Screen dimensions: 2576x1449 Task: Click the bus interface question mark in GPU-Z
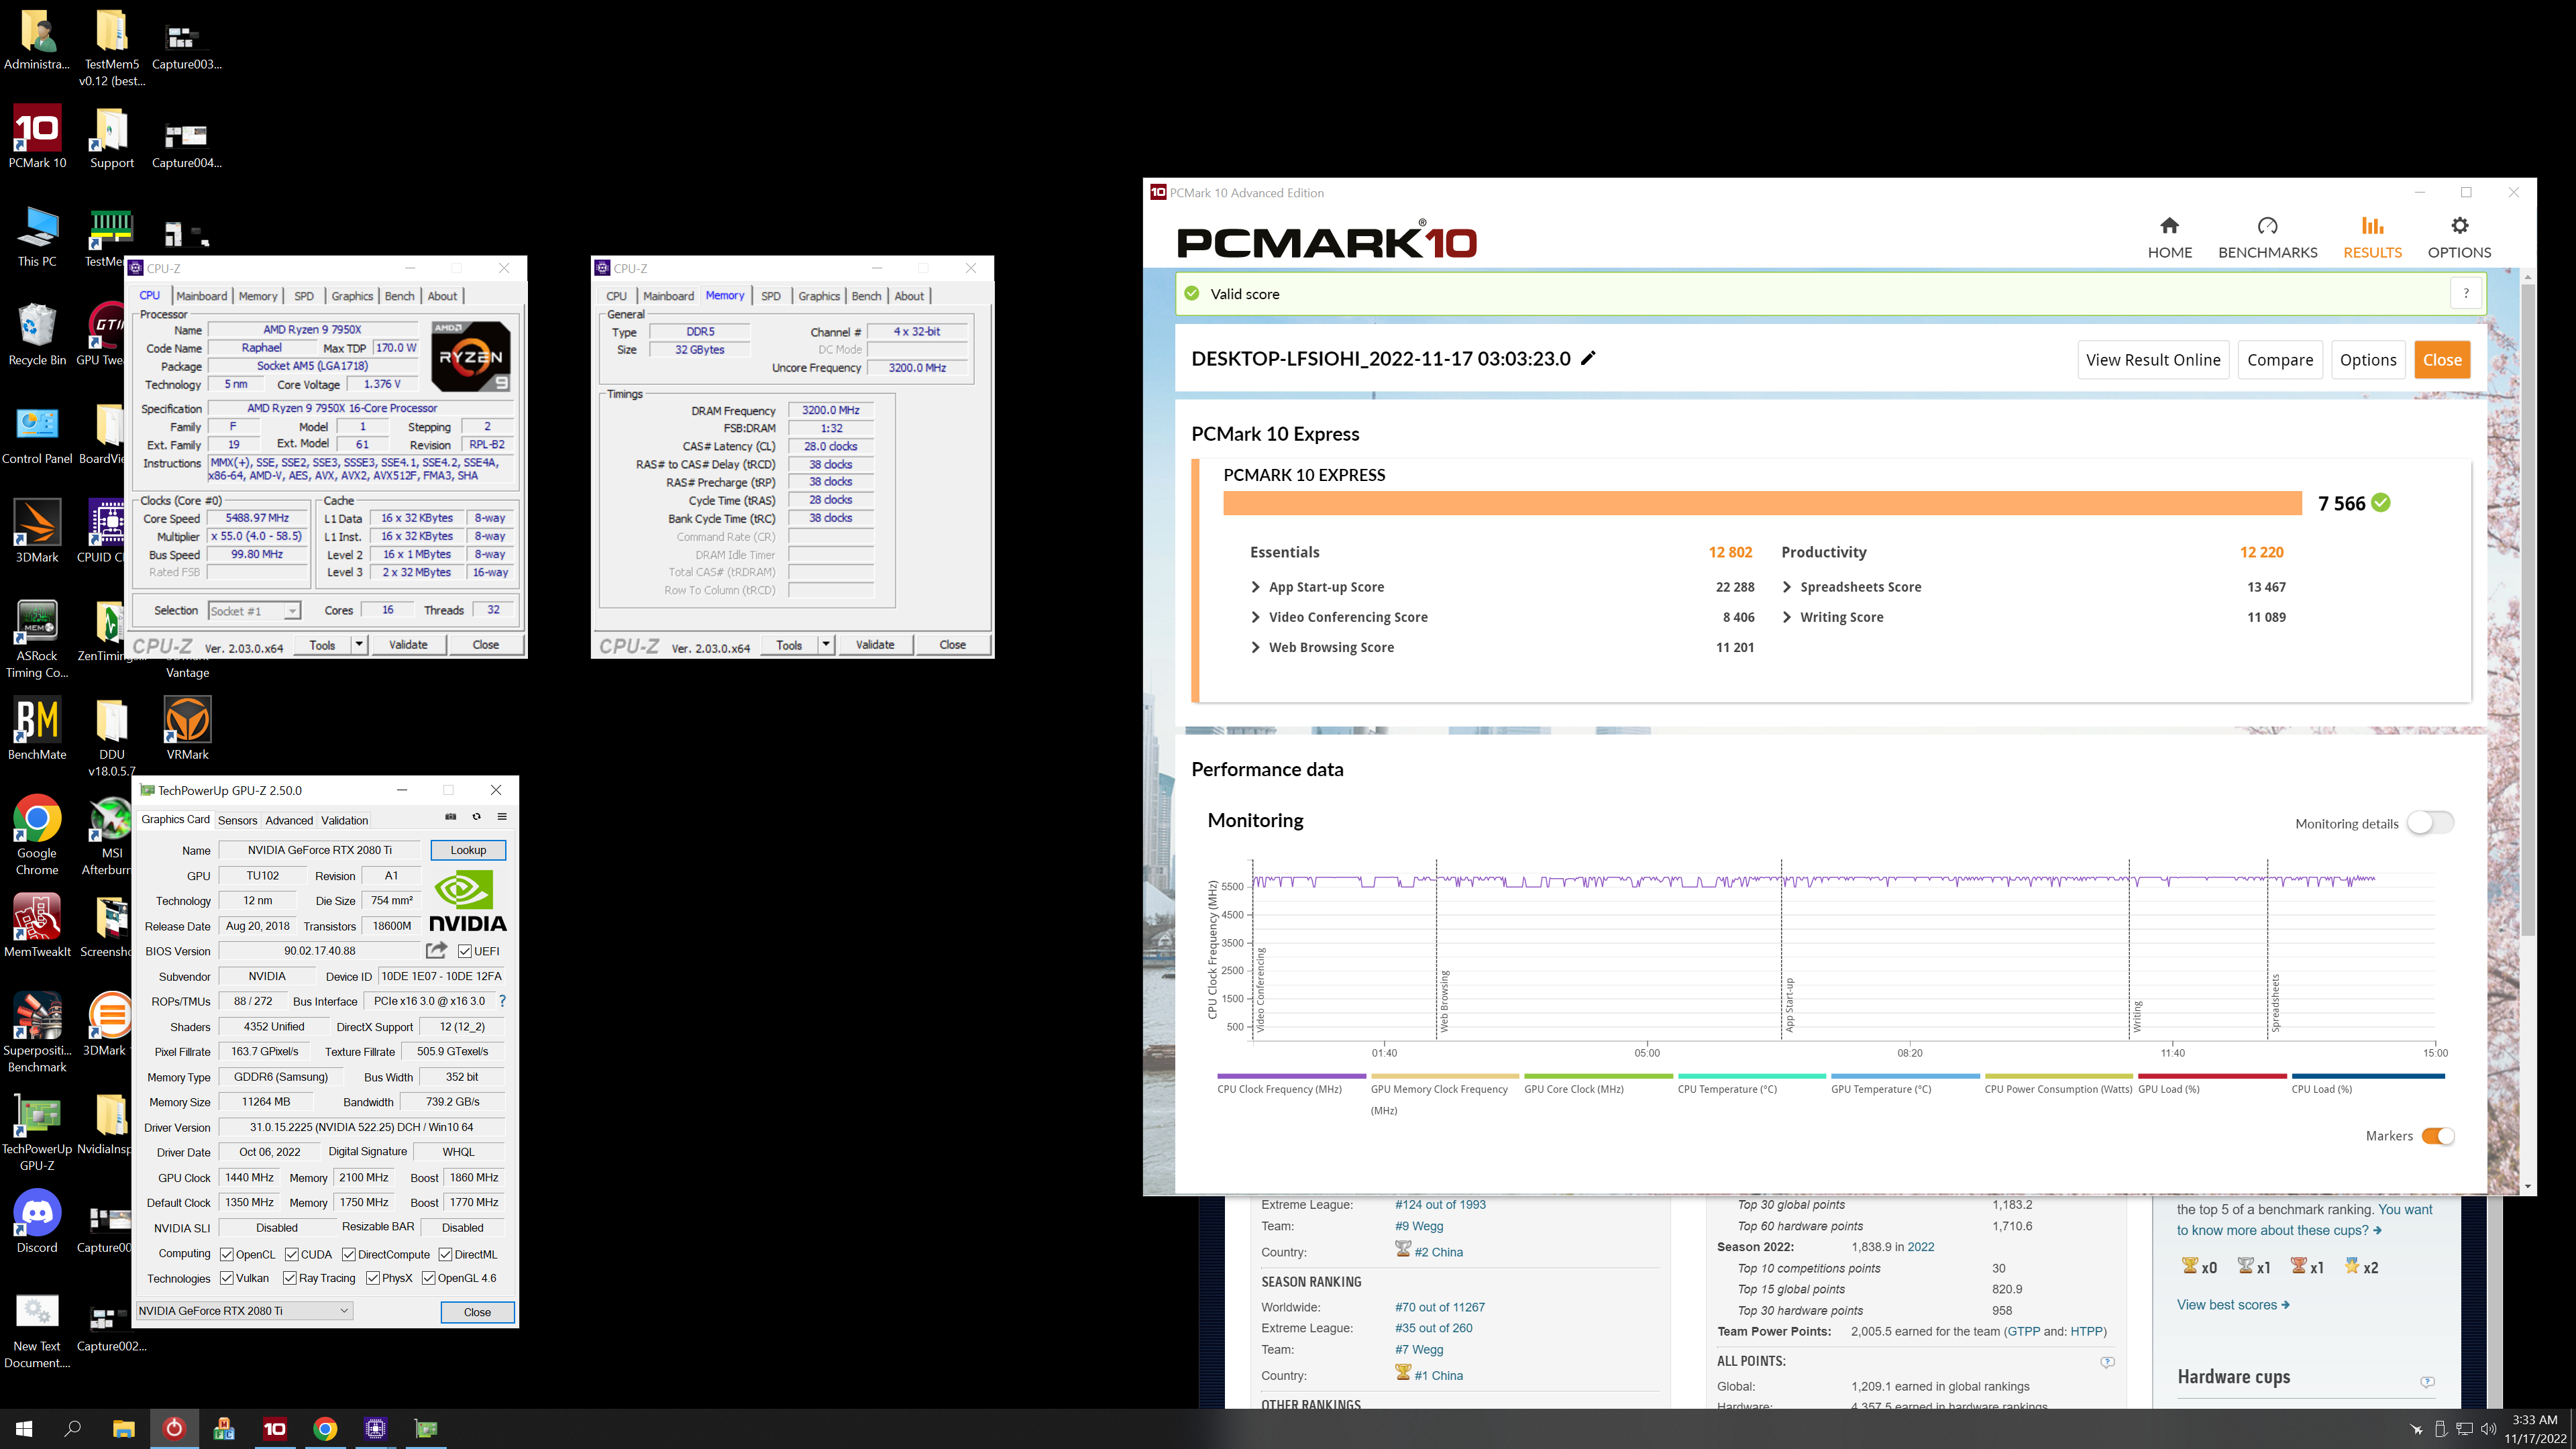[x=502, y=1001]
